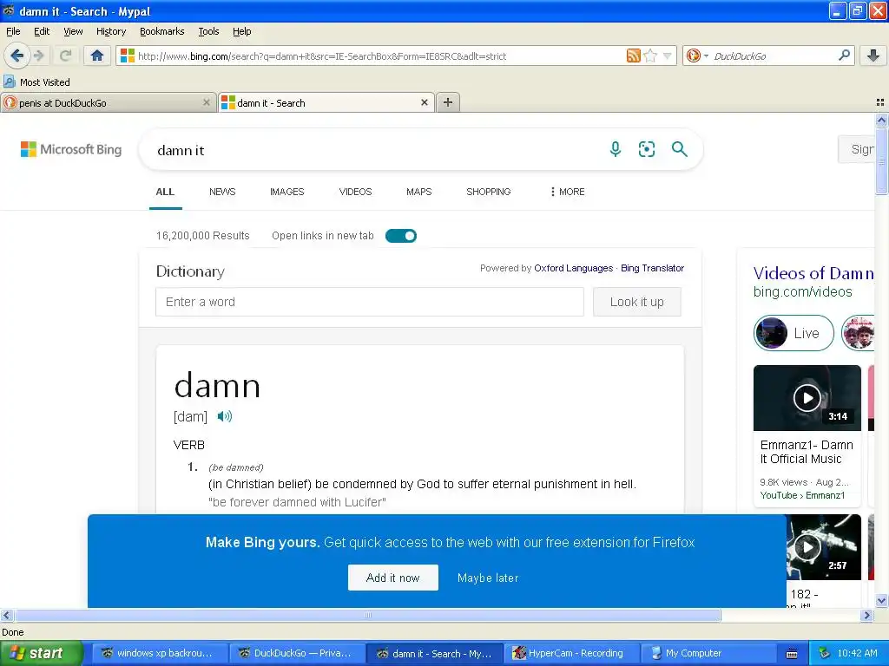Open the Downloads arrow button
Viewport: 889px width, 666px height.
873,55
